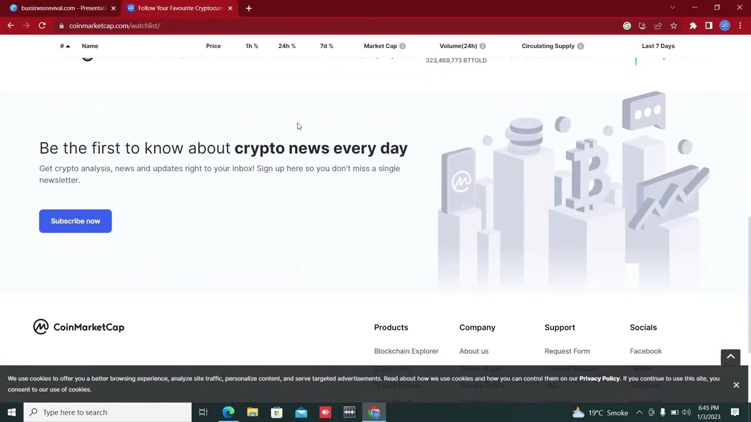This screenshot has width=751, height=422.
Task: Switch to the bussinessrevival.com Presentation tab
Action: coord(63,8)
